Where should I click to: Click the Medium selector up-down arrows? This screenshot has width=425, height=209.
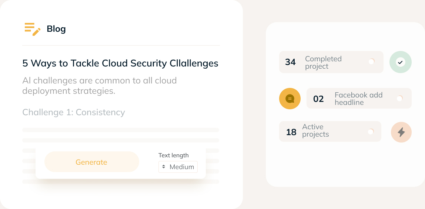(x=164, y=167)
